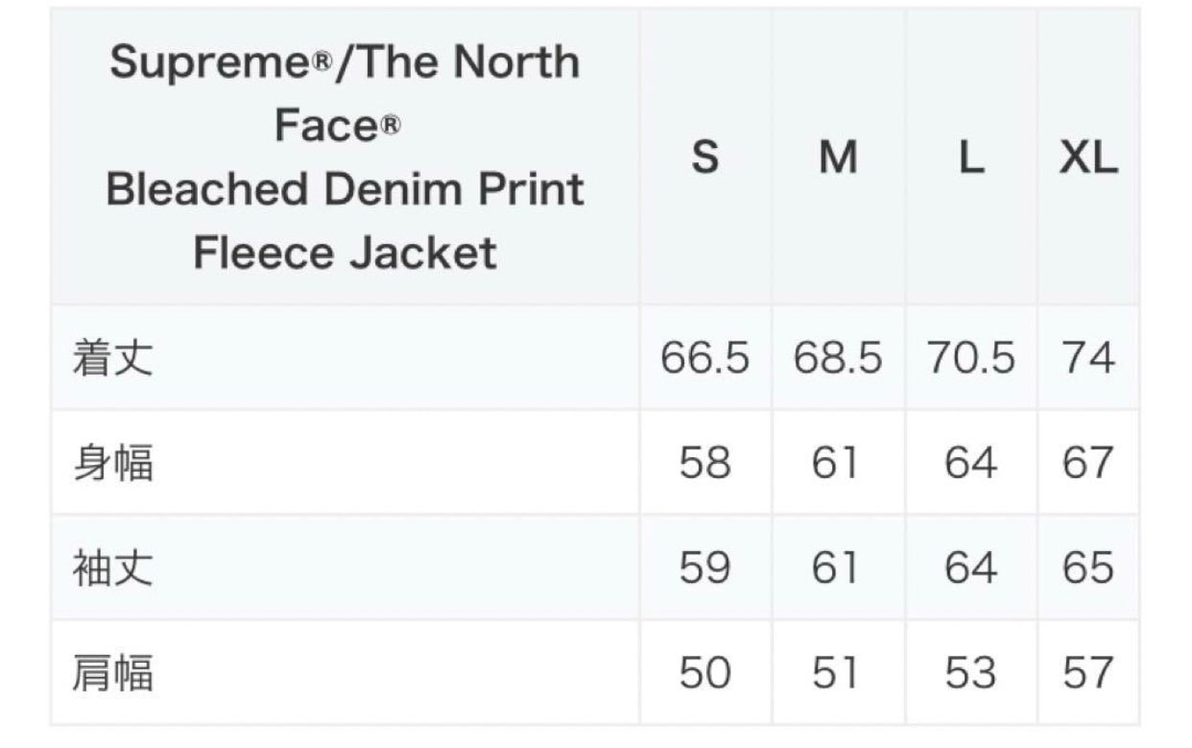Click the 50 shoulder width cell

pos(705,673)
